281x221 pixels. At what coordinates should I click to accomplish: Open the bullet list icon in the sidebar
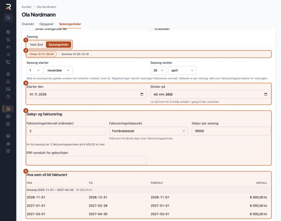(x=8, y=55)
